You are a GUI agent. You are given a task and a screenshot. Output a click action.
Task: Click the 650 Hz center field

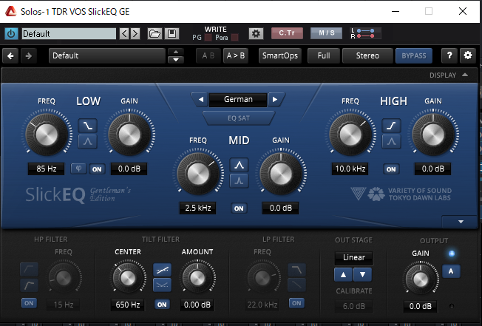point(128,305)
